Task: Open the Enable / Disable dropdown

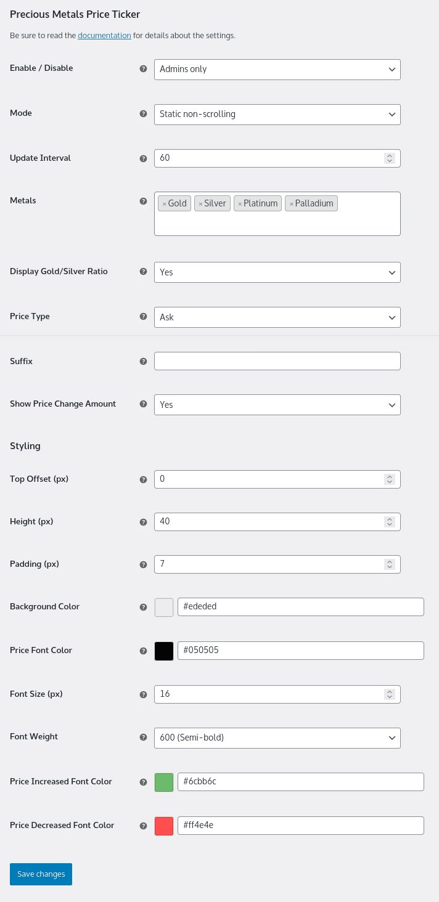Action: pos(277,70)
